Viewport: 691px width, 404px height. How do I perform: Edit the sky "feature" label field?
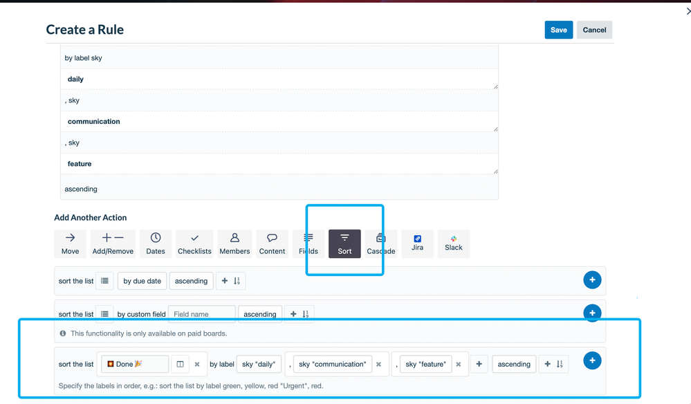pyautogui.click(x=425, y=364)
